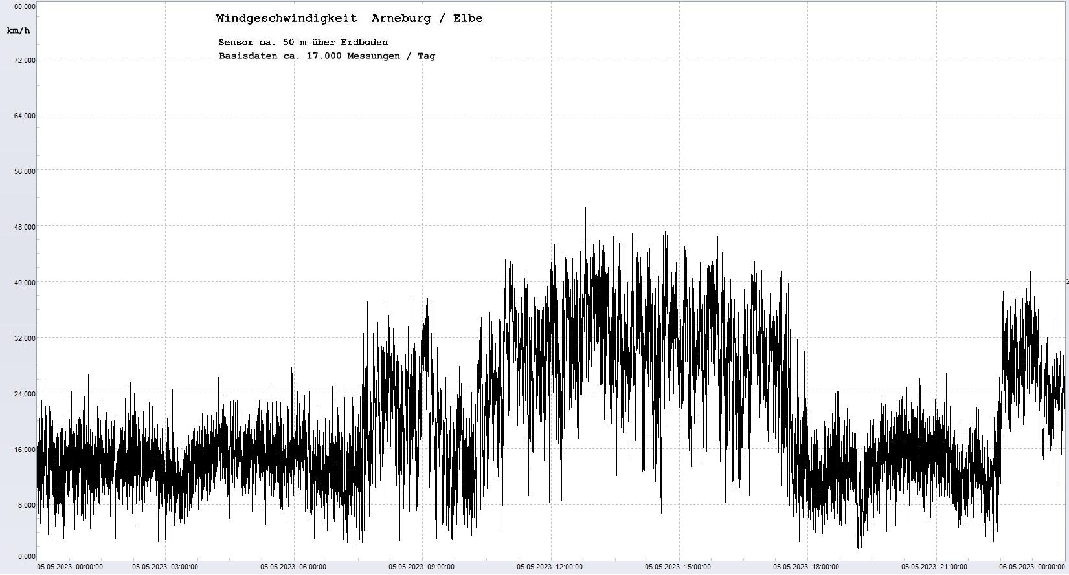This screenshot has width=1069, height=575.
Task: Click the chart title Windgeschwindigkeit Arneburg / Elbe
Action: [x=349, y=19]
